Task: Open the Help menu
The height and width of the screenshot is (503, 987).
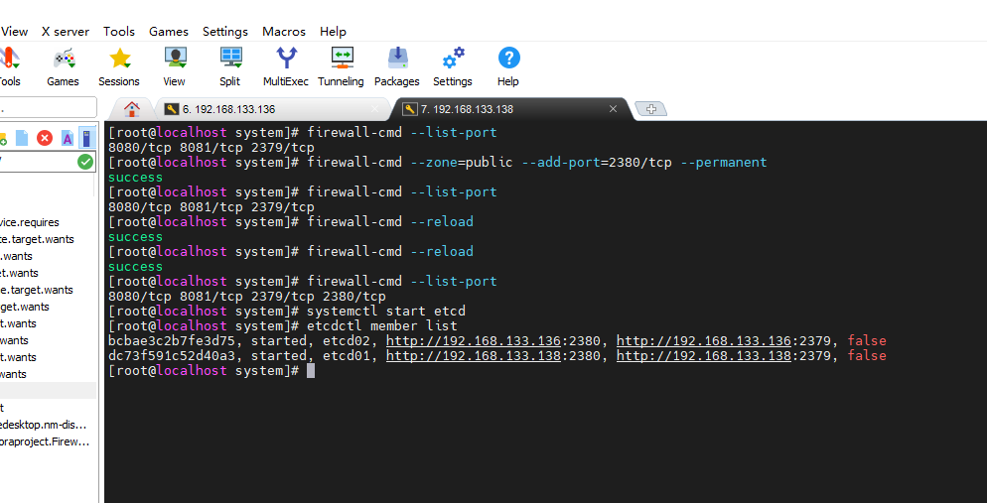Action: (x=333, y=32)
